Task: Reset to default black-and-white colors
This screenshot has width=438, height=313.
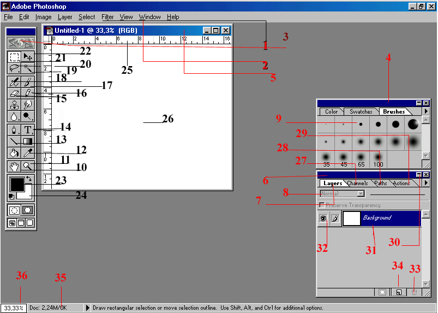Action: (x=11, y=197)
